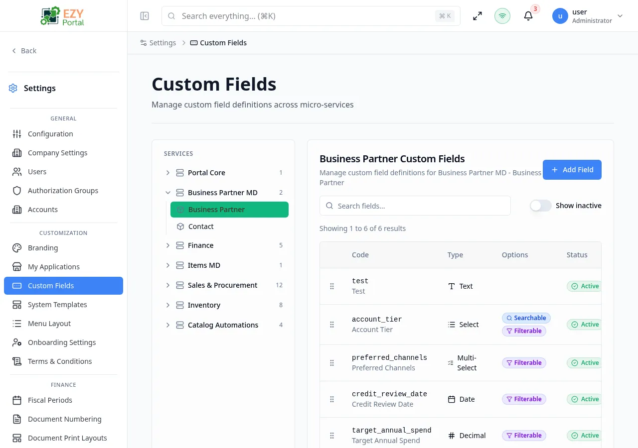The width and height of the screenshot is (638, 448).
Task: Open Settings breadcrumb link
Action: click(158, 43)
